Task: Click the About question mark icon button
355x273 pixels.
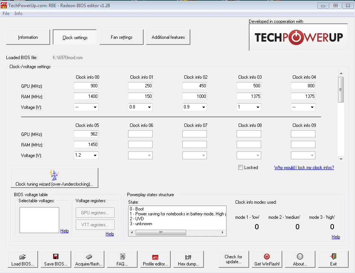Action: pos(300,259)
